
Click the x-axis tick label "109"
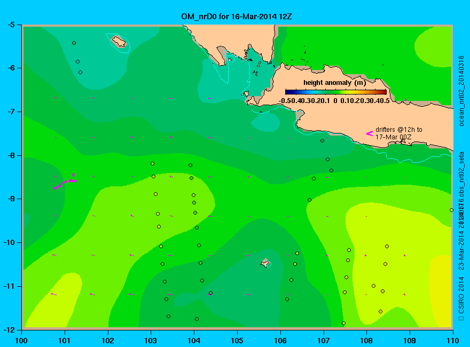click(x=410, y=341)
